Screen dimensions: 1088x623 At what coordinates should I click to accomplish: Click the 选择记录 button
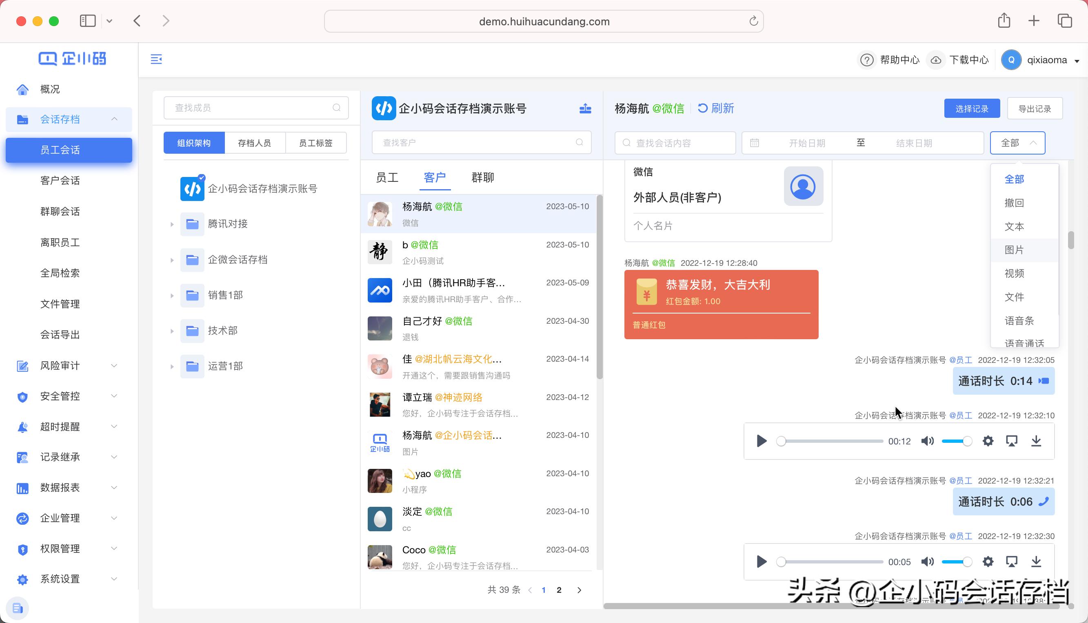(972, 108)
